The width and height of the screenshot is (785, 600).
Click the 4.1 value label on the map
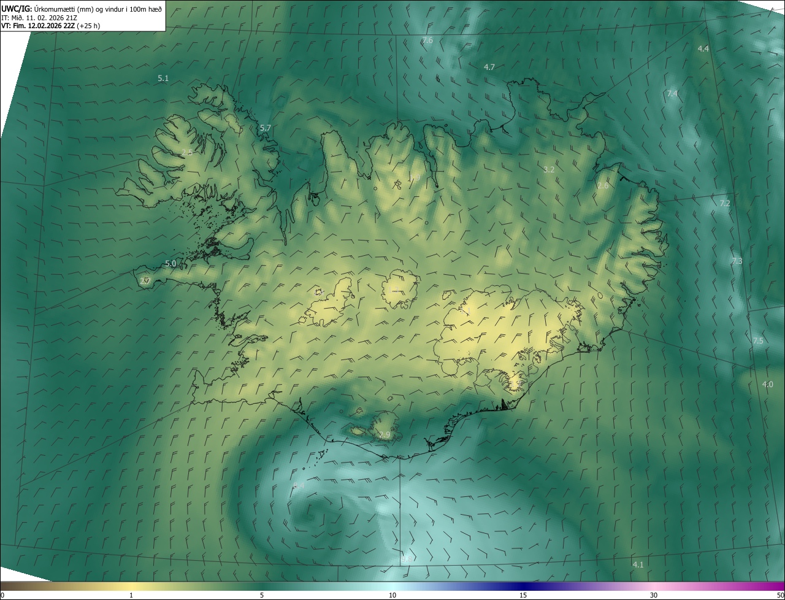(x=638, y=564)
